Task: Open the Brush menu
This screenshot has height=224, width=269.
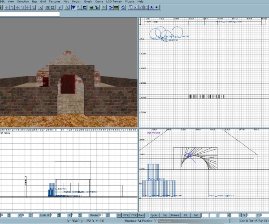Action: point(88,1)
